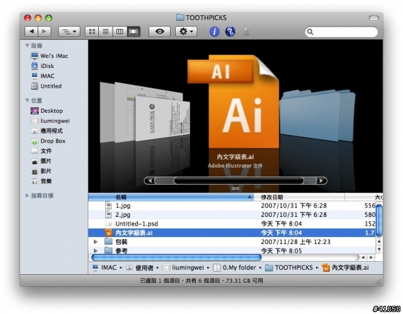
Task: Select the 2.jpg file row
Action: pos(232,214)
